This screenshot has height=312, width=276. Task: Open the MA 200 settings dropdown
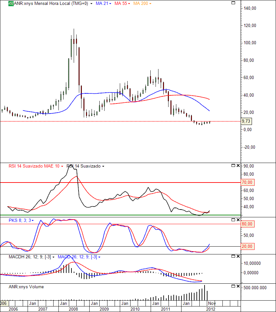150,4
